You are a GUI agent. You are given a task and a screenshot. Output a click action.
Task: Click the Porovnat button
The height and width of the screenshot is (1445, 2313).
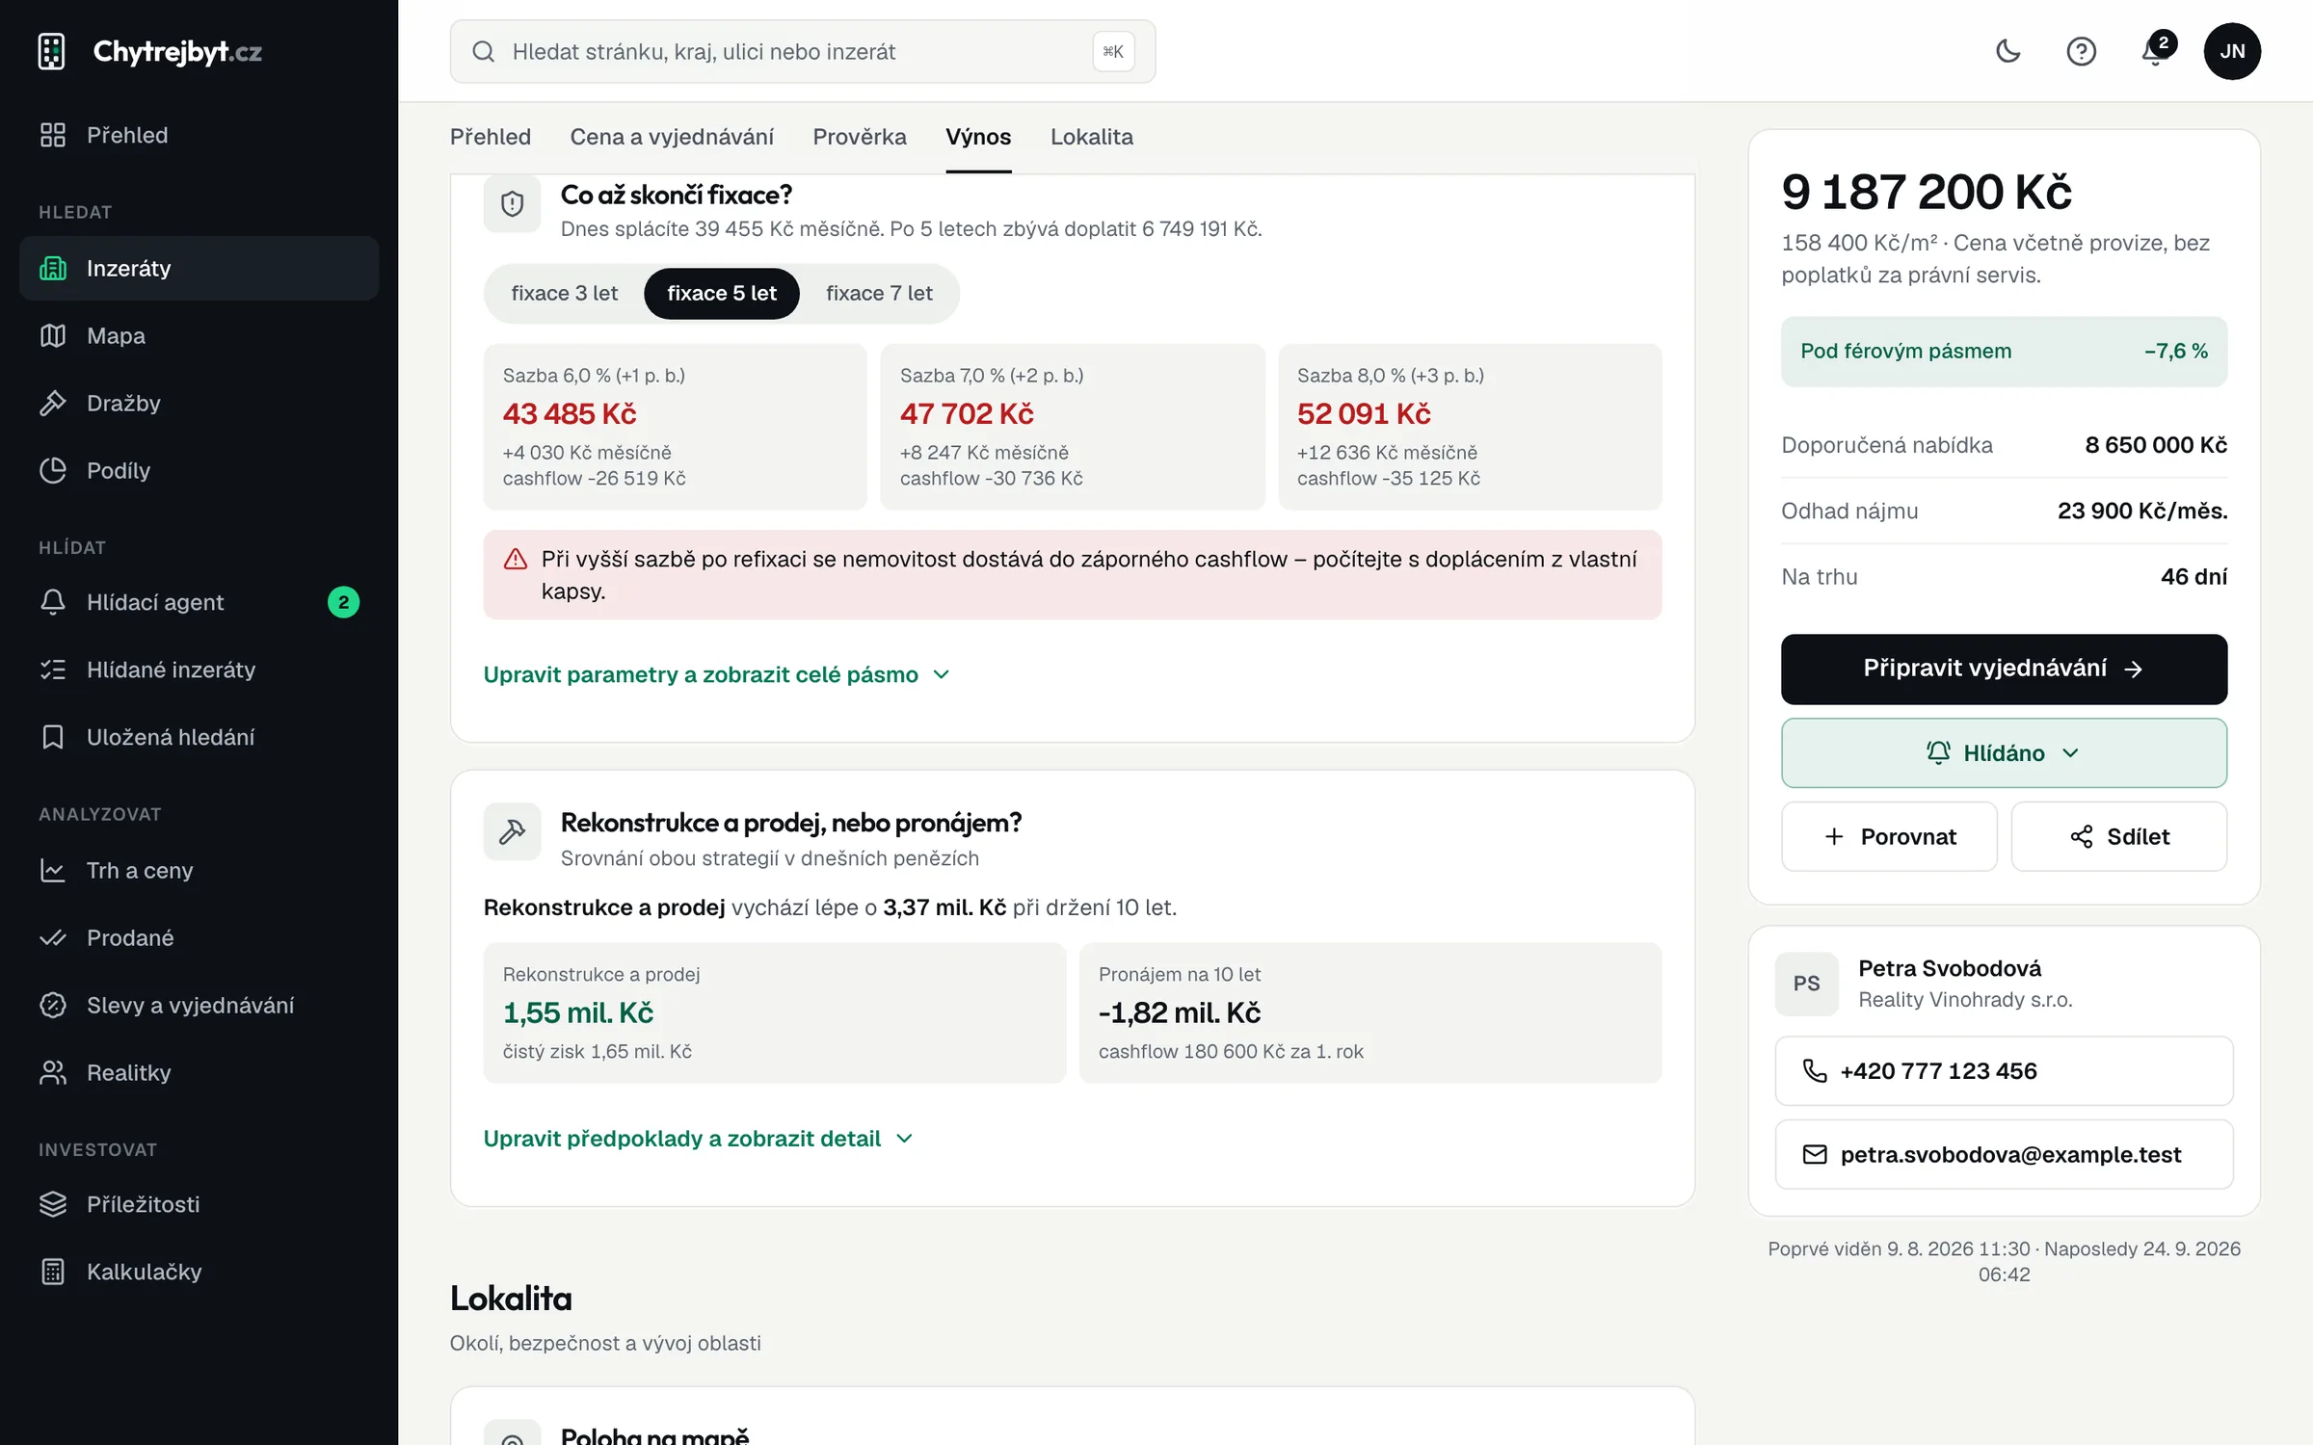click(1889, 836)
